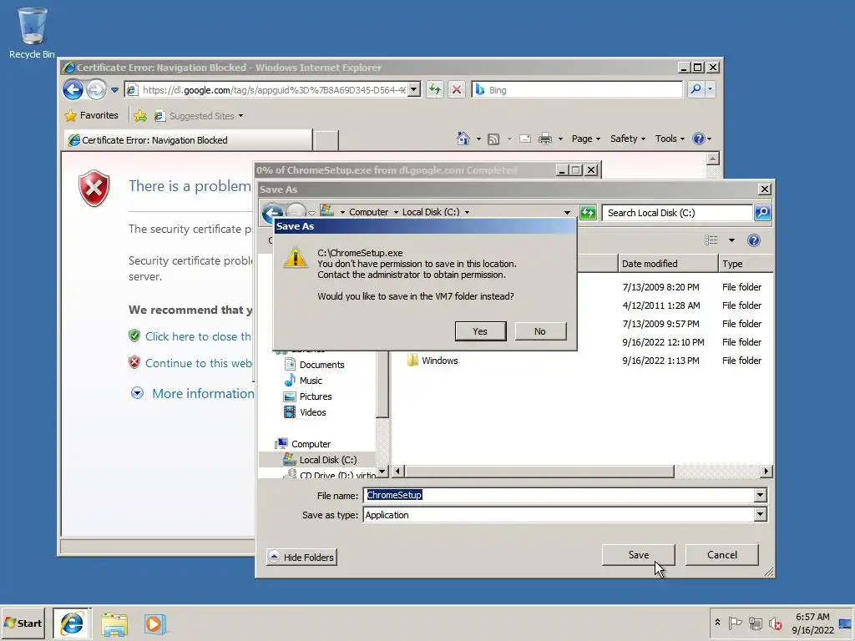Click the Show desktop button in taskbar corner
855x641 pixels.
click(x=845, y=623)
